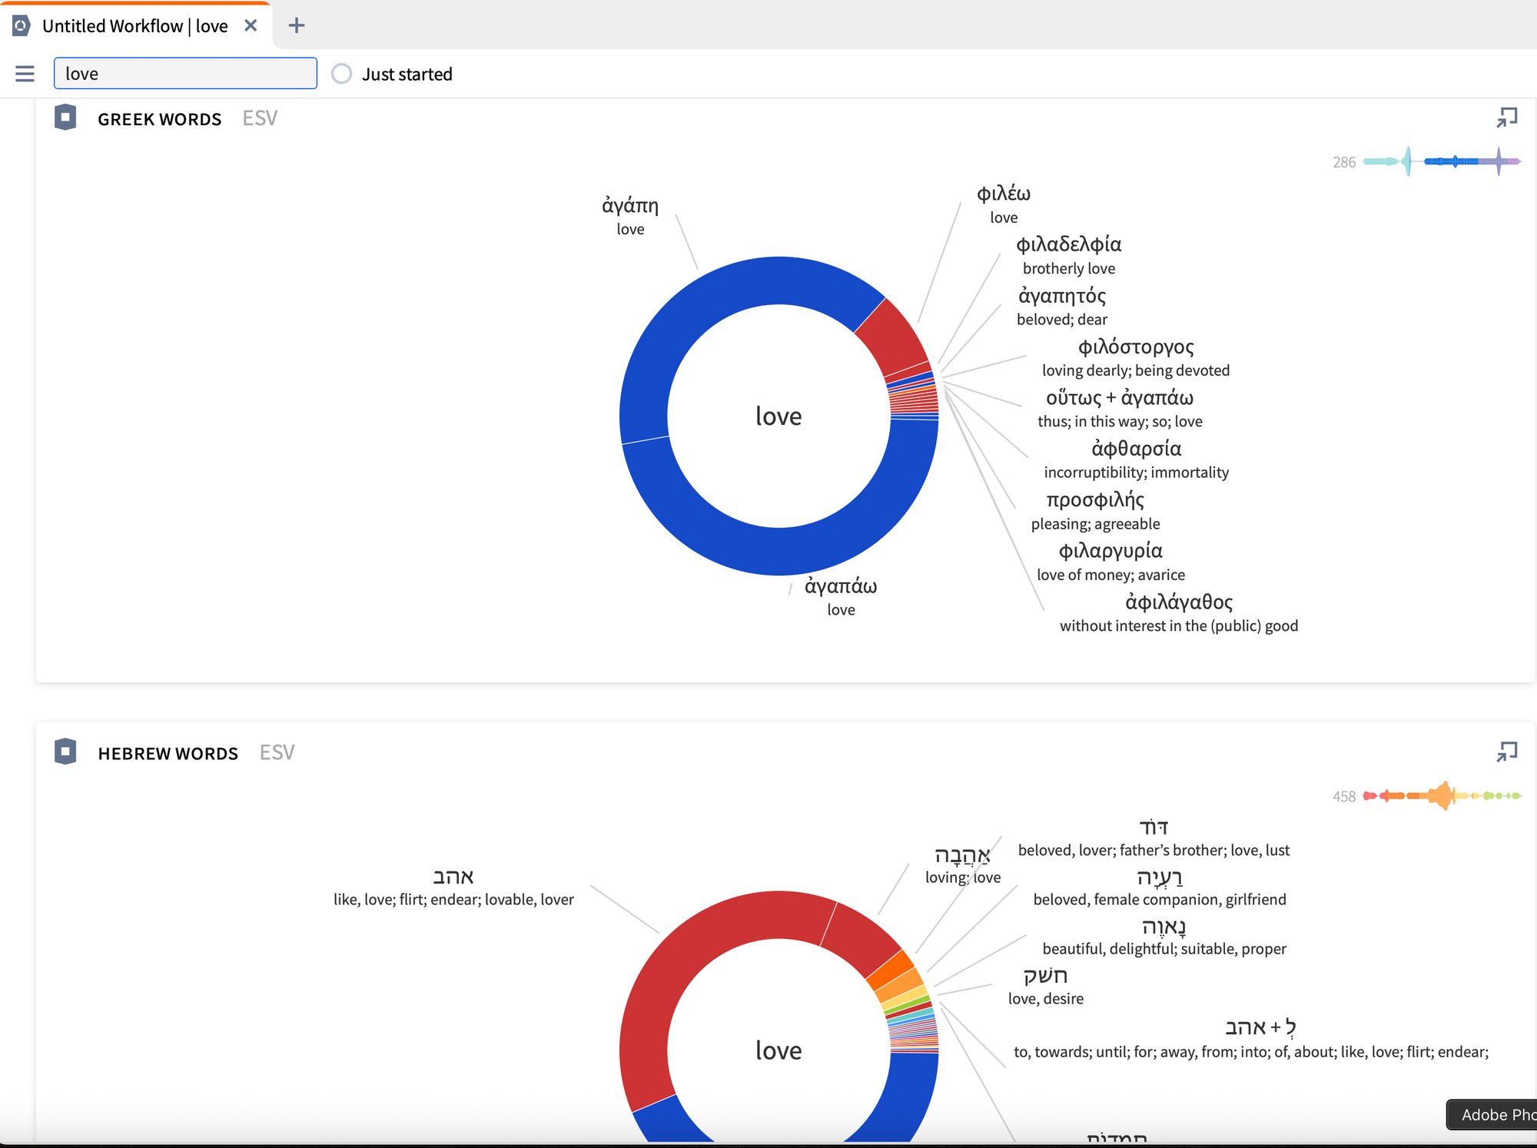Select the ἀγάπη label
The height and width of the screenshot is (1148, 1537).
(630, 216)
